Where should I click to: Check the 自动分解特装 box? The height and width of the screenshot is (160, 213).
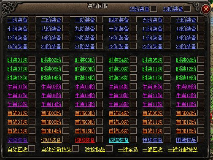tap(75, 149)
